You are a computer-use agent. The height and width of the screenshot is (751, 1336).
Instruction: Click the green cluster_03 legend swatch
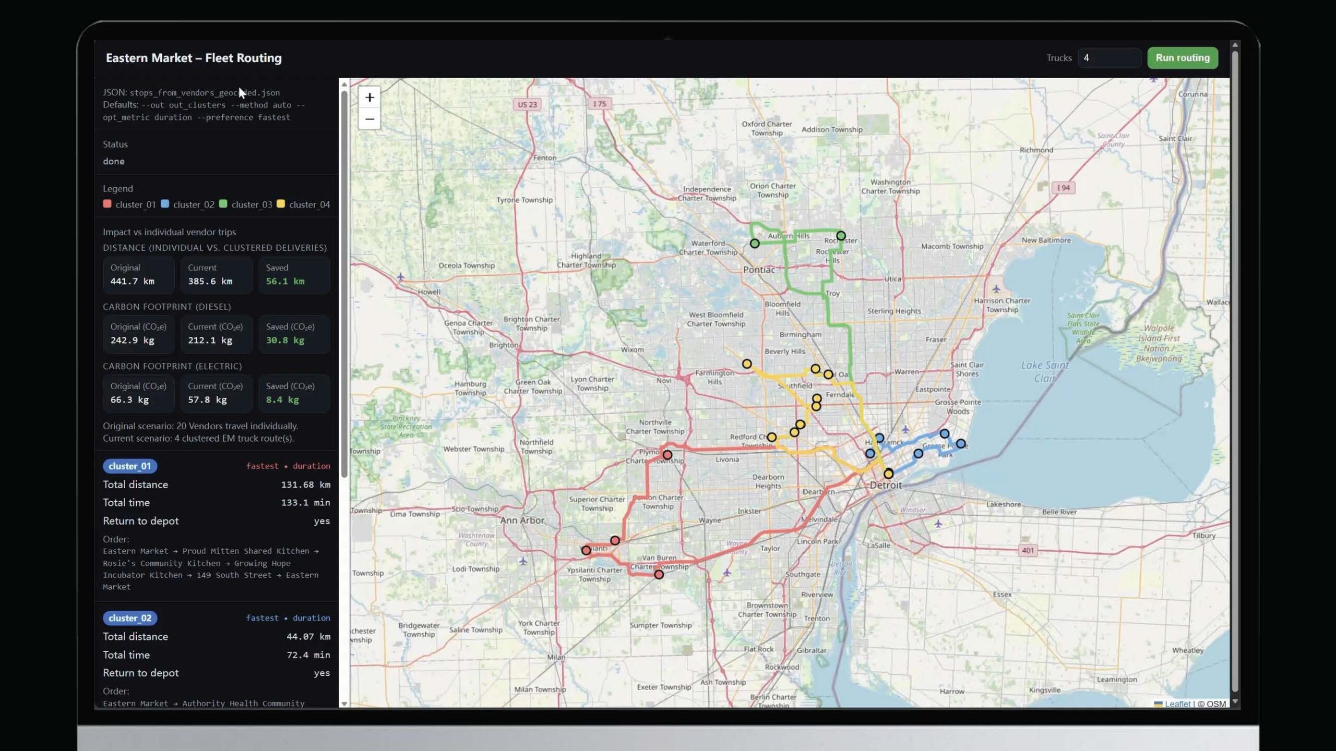(x=223, y=204)
